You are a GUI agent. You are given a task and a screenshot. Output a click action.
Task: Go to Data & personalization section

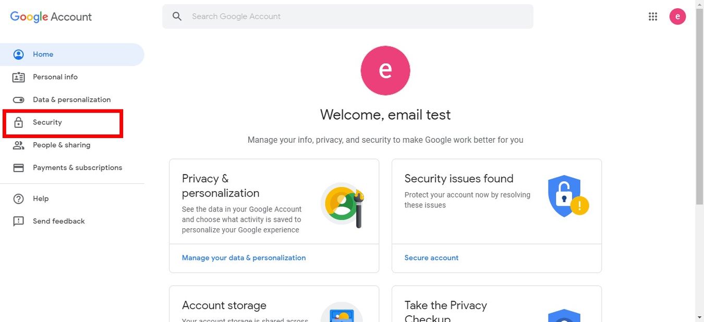[x=72, y=100]
